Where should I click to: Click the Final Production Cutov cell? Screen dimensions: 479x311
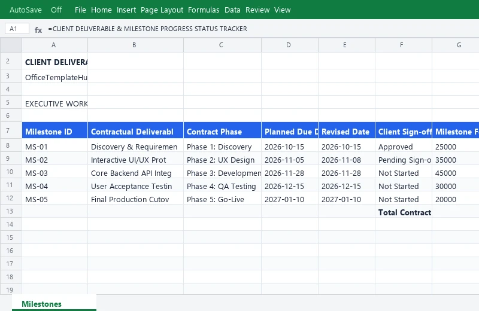point(136,199)
